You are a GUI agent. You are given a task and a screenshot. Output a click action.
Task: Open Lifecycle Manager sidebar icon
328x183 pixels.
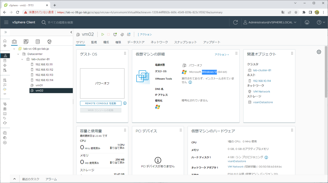click(5, 123)
